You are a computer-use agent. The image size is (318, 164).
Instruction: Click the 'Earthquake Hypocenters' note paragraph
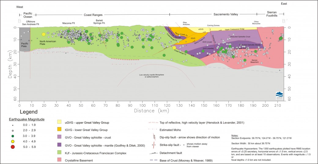coord(271,154)
